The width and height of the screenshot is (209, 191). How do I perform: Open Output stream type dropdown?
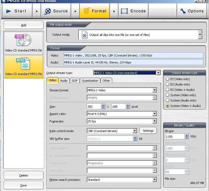[x=158, y=73]
